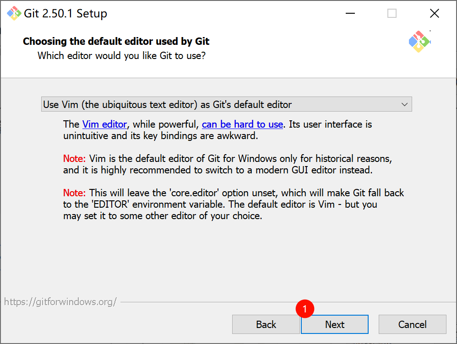Proceed with the Next button
457x344 pixels.
(335, 324)
